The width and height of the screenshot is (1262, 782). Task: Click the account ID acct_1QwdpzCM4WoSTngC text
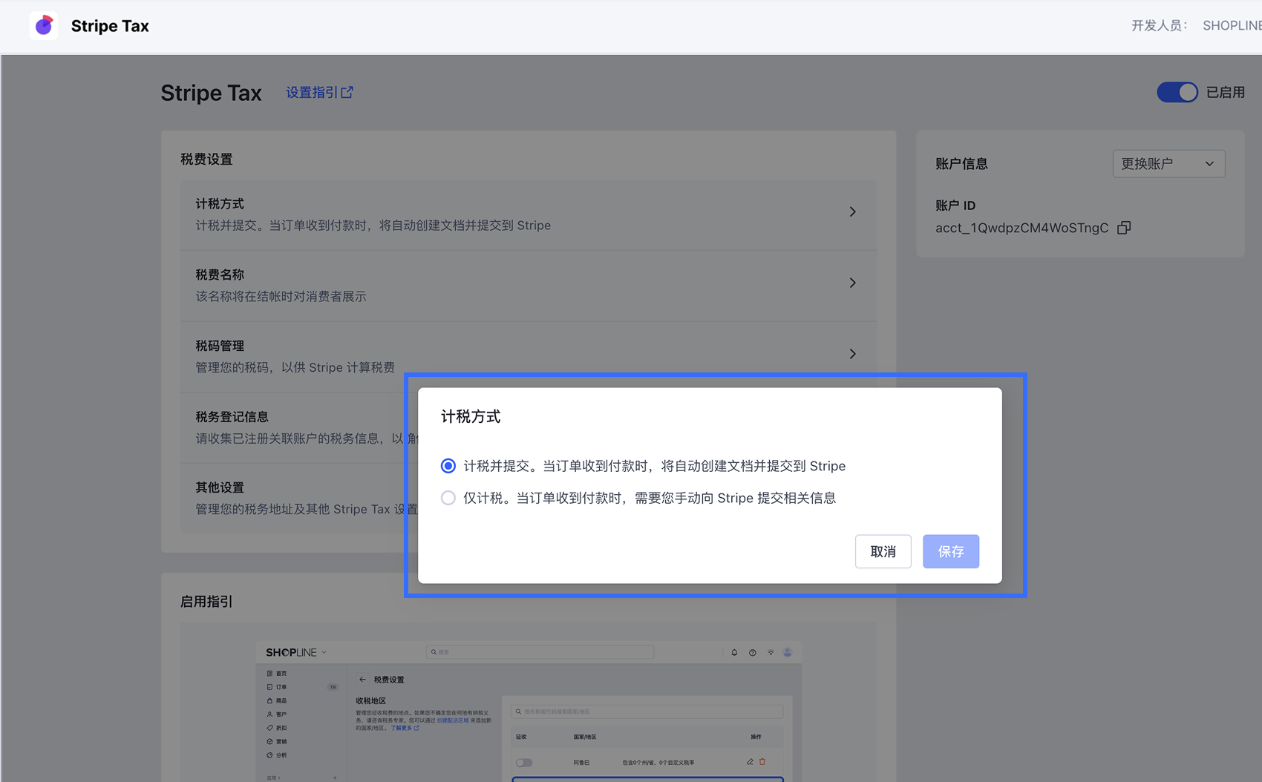pos(1021,228)
